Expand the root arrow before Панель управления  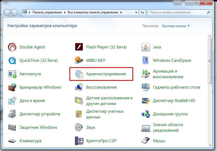29,13
